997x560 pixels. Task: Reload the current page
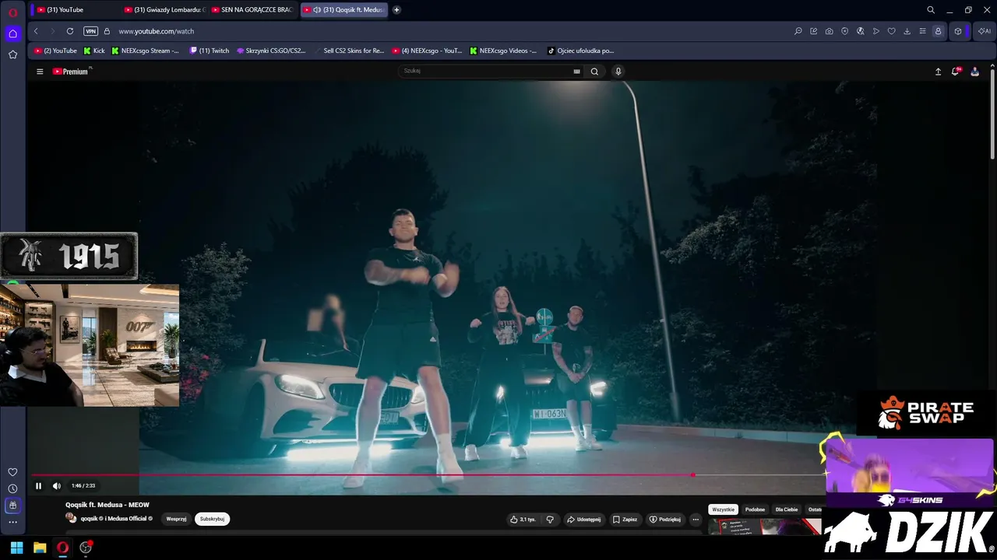pos(70,31)
